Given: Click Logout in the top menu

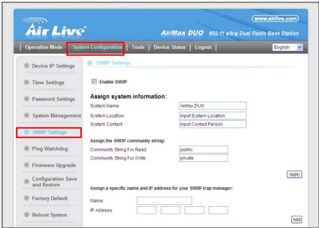Looking at the screenshot, I should 203,47.
